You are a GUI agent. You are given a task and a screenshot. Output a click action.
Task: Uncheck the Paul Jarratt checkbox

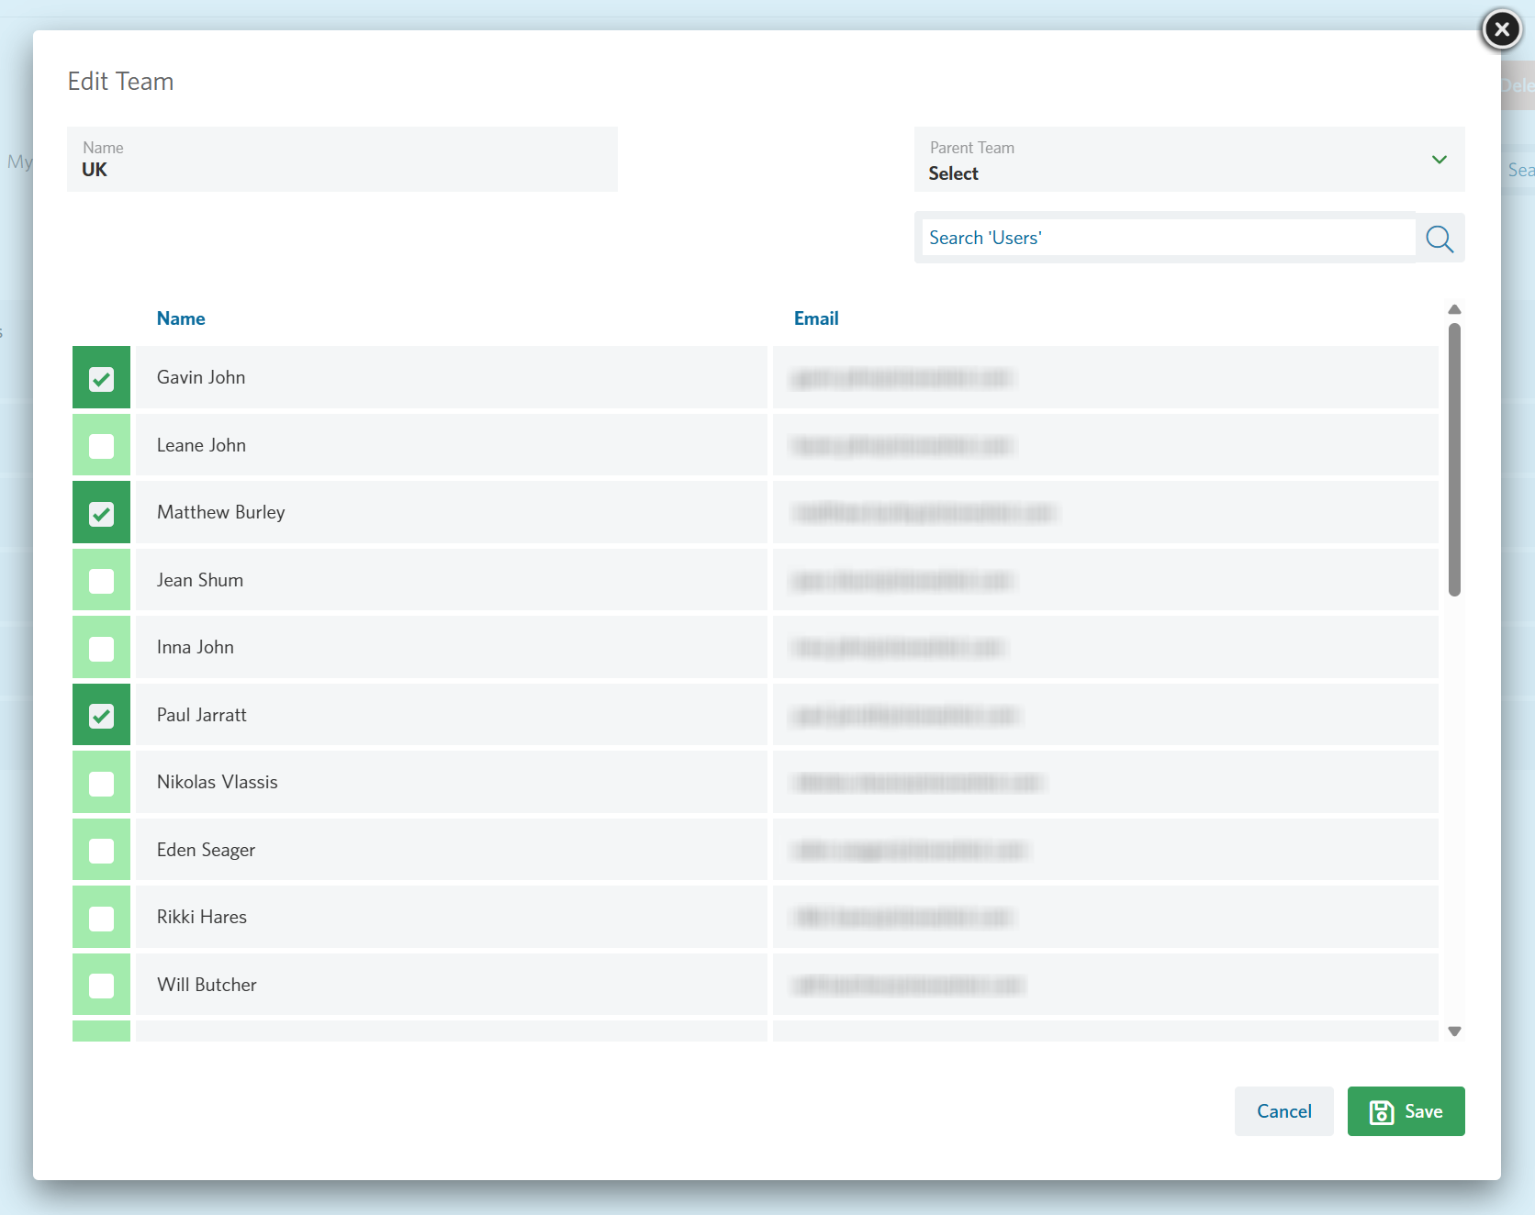point(101,716)
